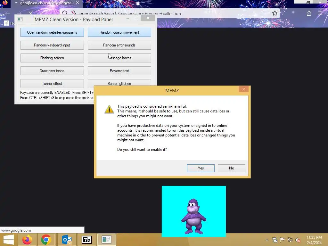Show hidden tray icons arrow
This screenshot has width=328, height=246.
[x=267, y=240]
